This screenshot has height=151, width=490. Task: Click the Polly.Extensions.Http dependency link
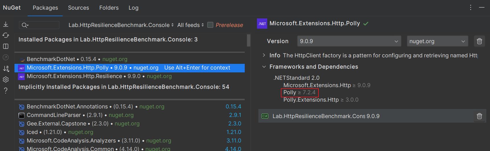pyautogui.click(x=311, y=100)
